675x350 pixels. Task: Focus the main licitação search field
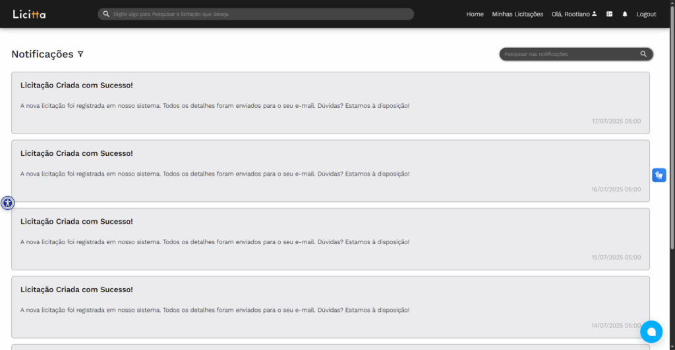click(256, 14)
